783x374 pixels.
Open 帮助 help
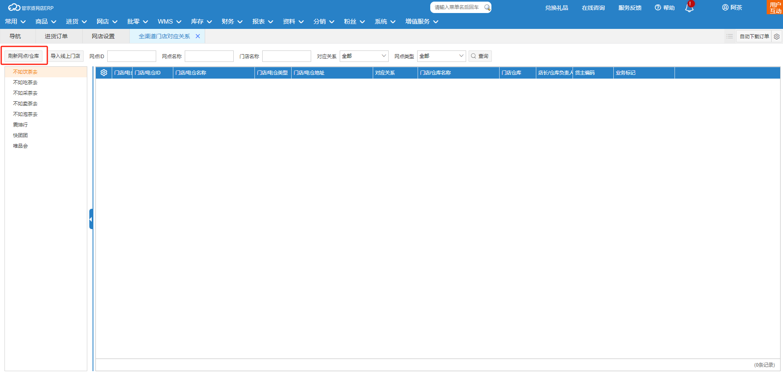coord(665,8)
